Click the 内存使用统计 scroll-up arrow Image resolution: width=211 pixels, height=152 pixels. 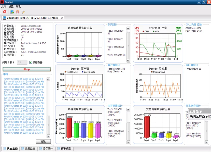128,110
